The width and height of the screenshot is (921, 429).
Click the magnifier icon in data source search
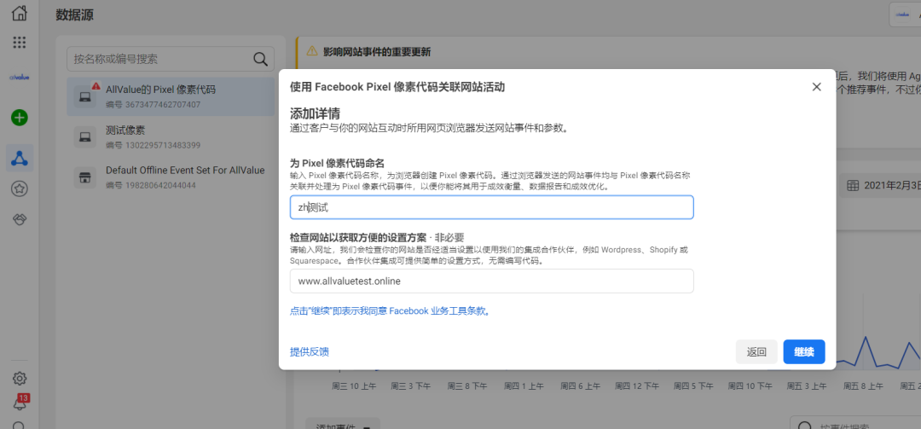(x=259, y=59)
